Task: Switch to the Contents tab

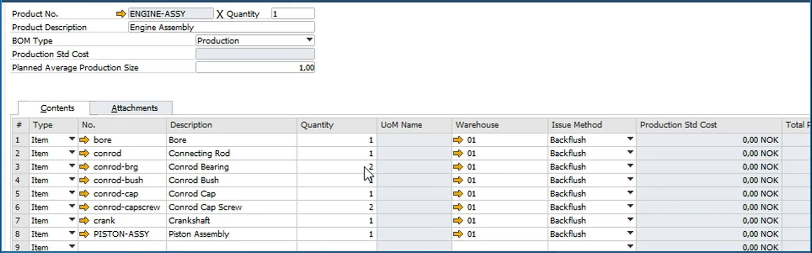Action: point(54,108)
